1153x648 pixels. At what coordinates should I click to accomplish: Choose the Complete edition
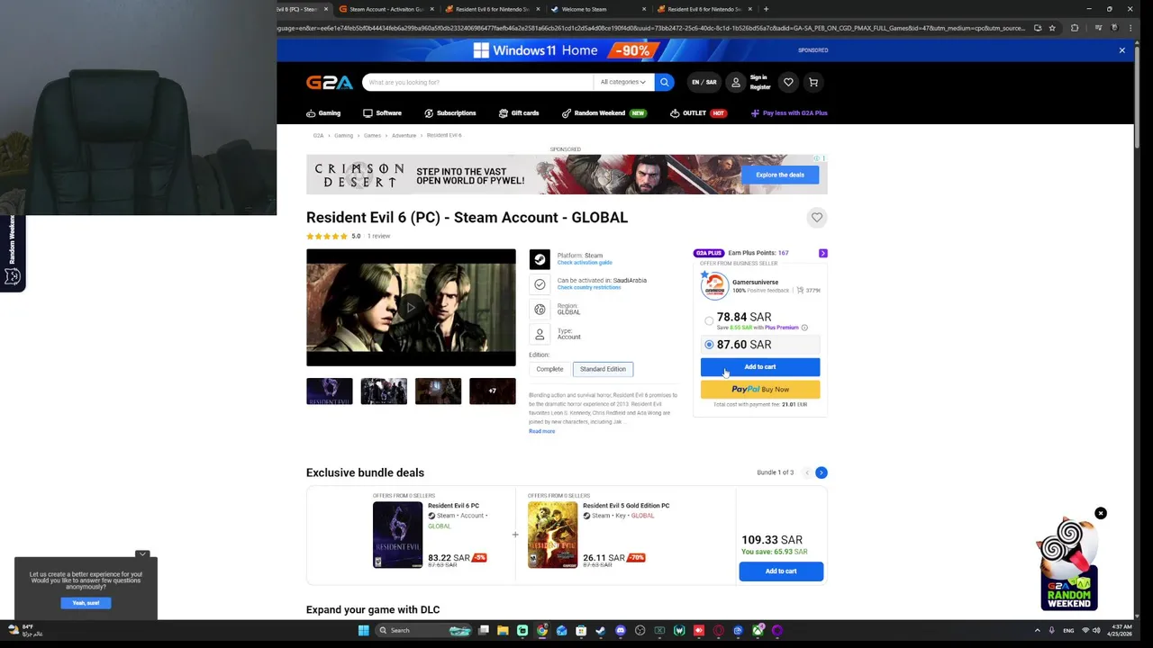[549, 369]
